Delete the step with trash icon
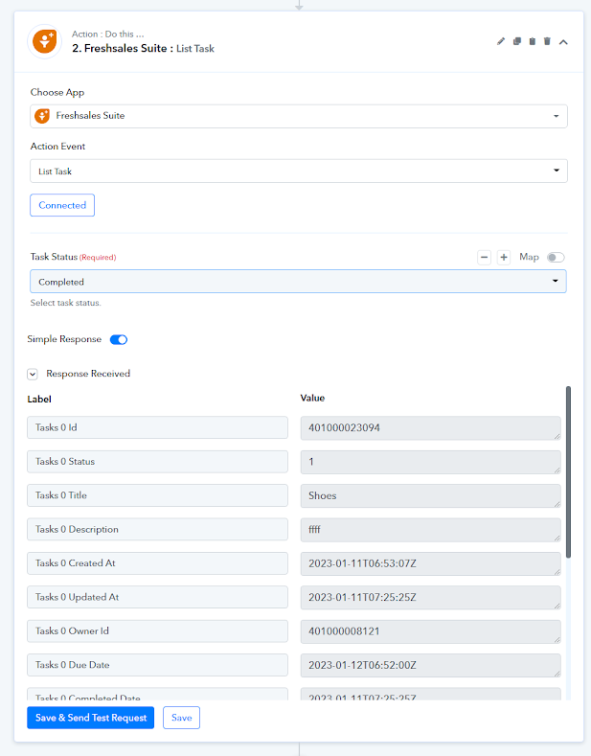This screenshot has height=756, width=591. pyautogui.click(x=547, y=41)
